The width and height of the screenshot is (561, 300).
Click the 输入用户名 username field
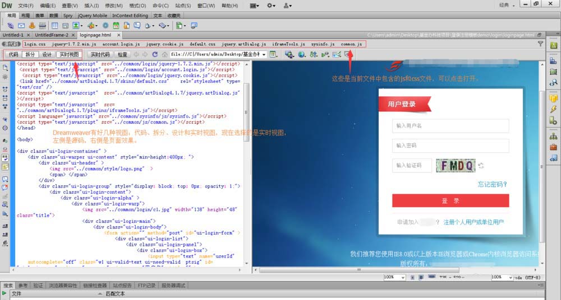450,126
